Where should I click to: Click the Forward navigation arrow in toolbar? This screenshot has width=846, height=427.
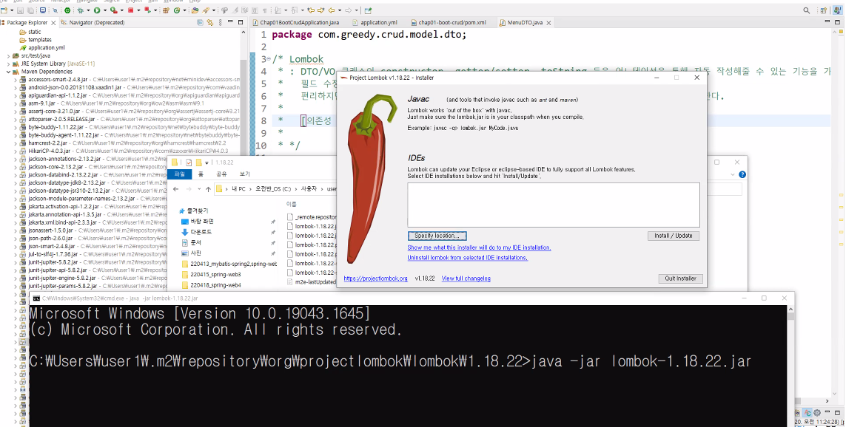coord(348,10)
